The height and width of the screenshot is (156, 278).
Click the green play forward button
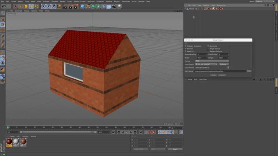127,132
